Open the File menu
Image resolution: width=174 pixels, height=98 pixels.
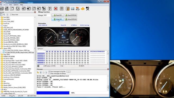1,5
